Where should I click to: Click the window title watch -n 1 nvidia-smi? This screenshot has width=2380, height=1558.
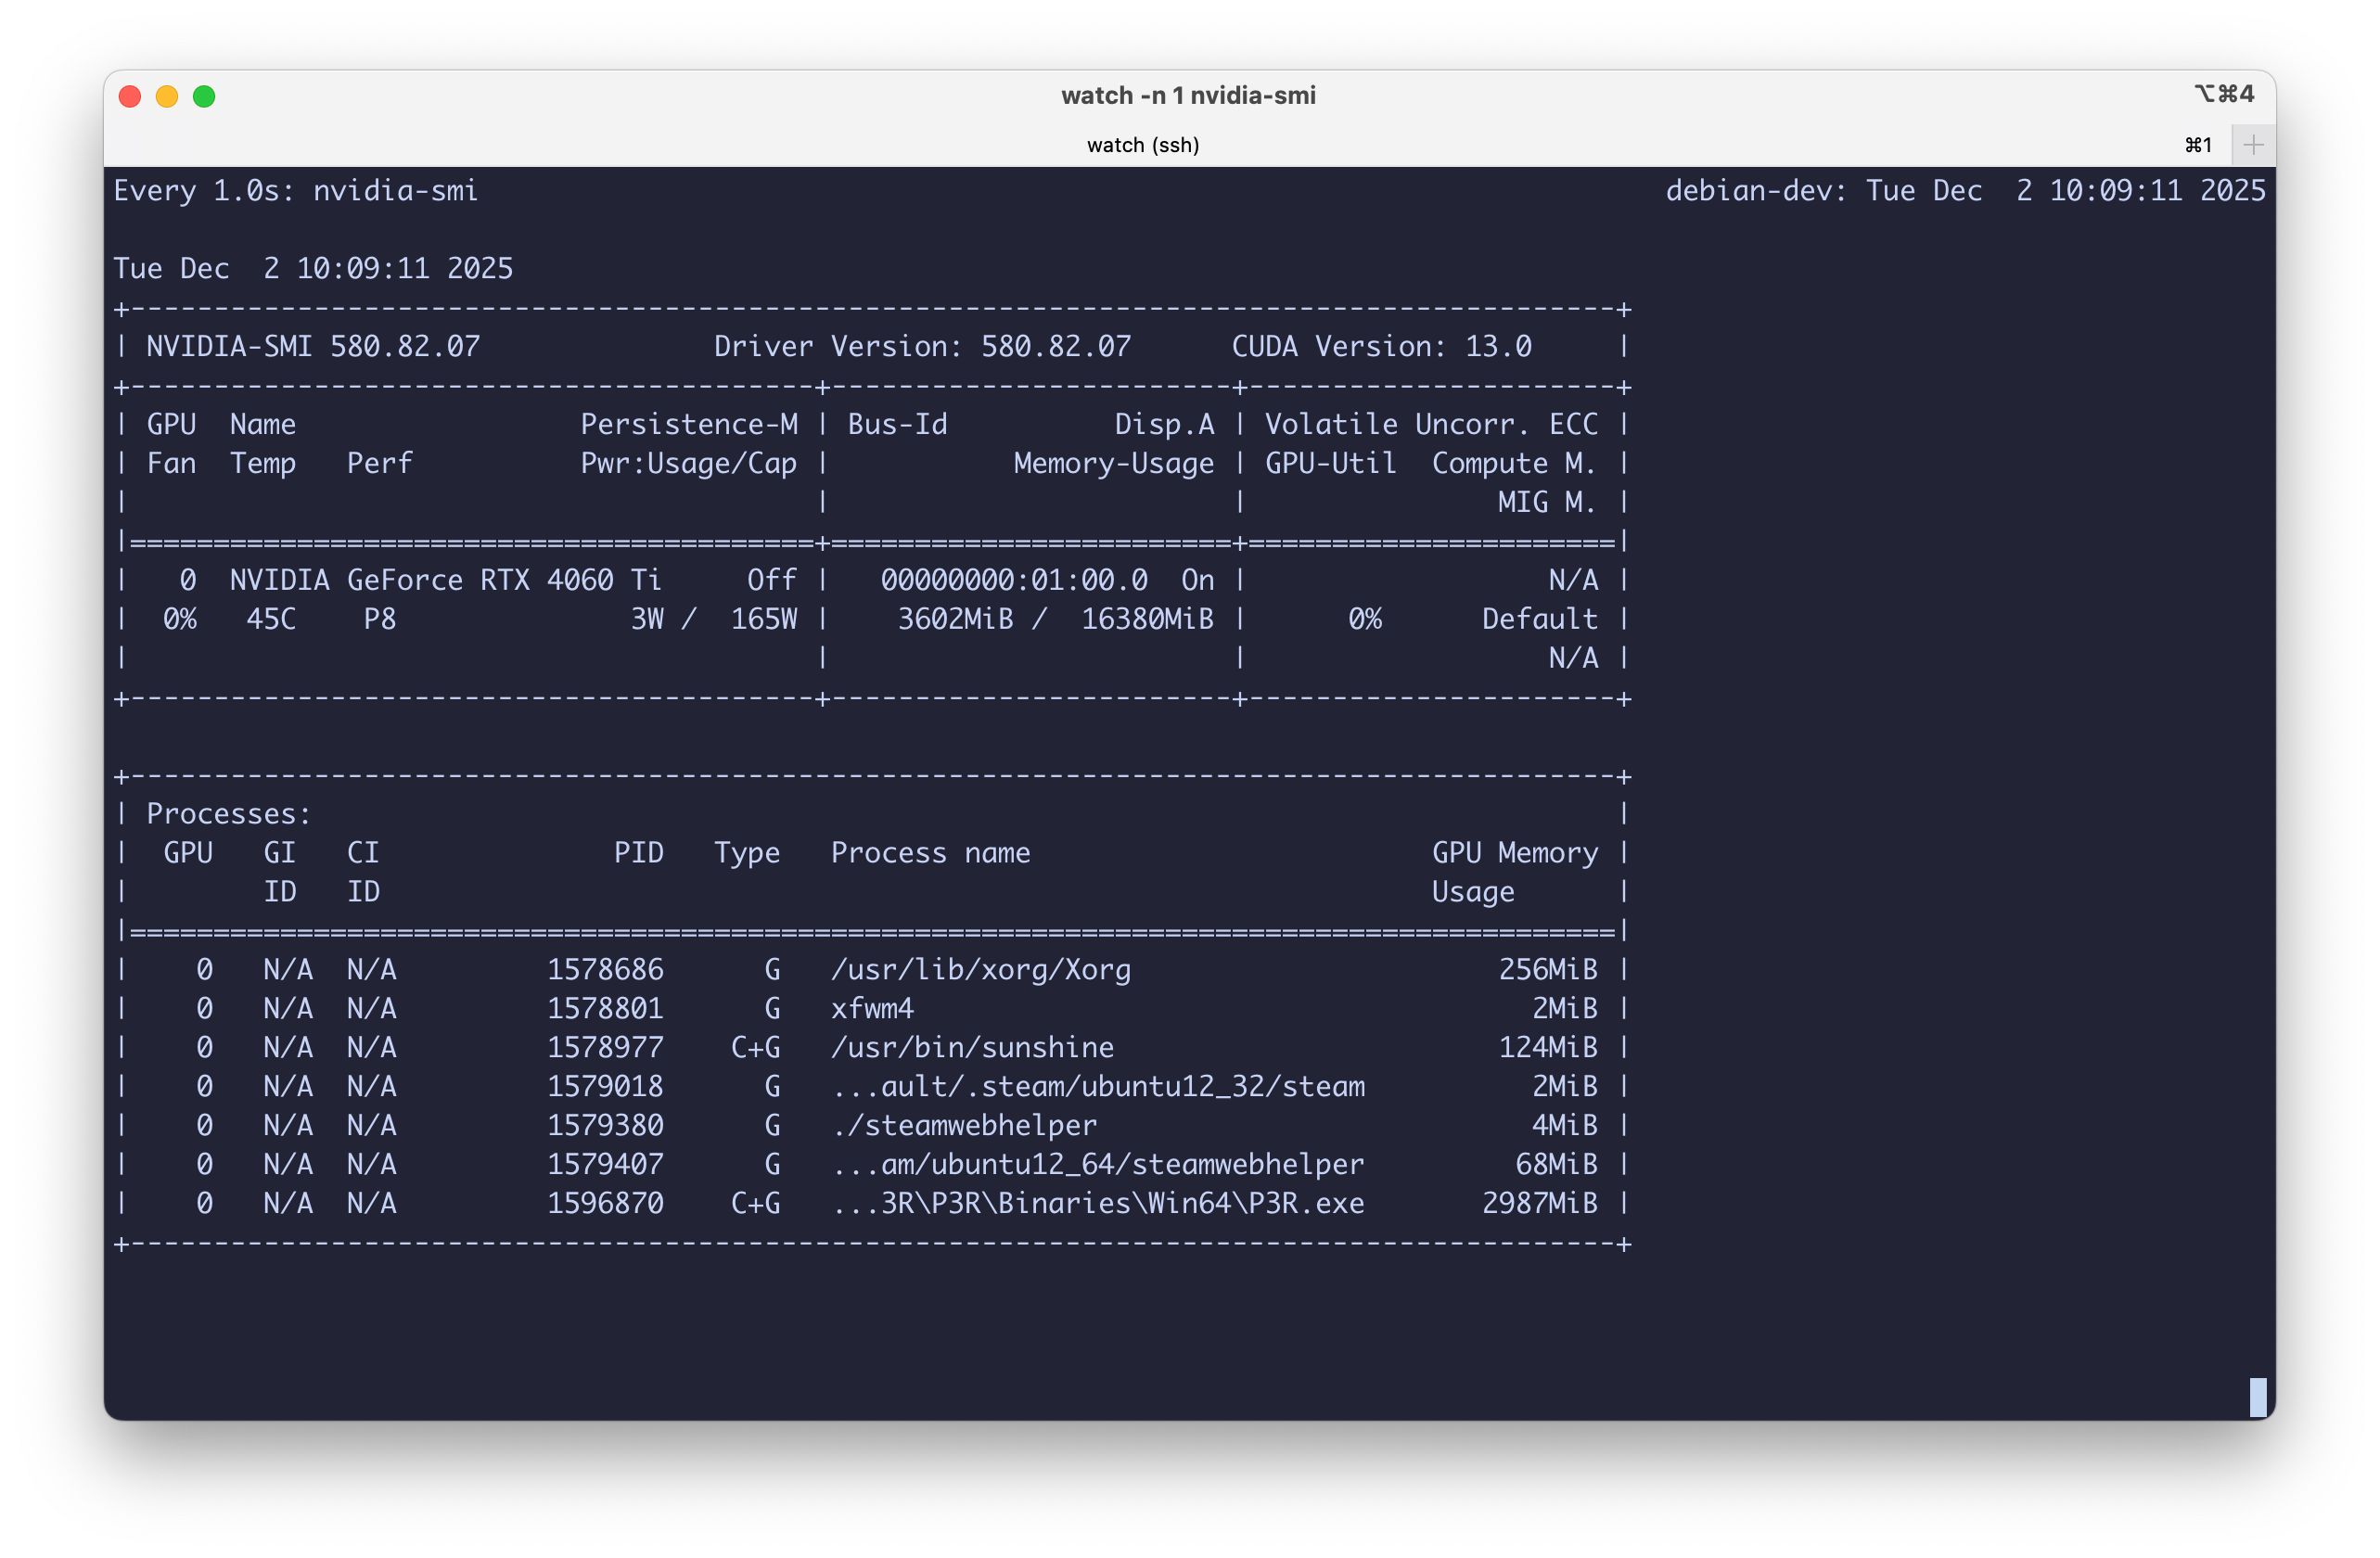point(1188,95)
